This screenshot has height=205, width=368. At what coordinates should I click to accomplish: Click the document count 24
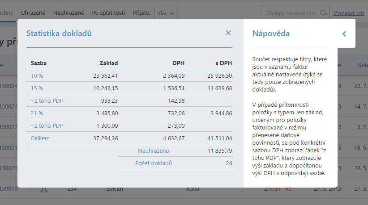229,163
